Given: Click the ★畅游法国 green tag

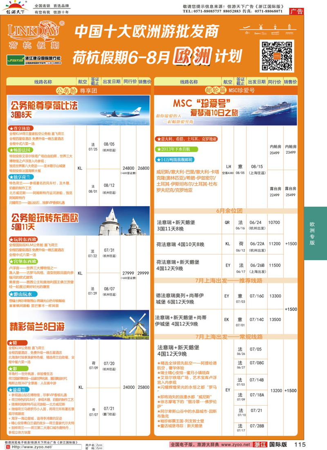Looking at the screenshot, I should pos(20,150).
